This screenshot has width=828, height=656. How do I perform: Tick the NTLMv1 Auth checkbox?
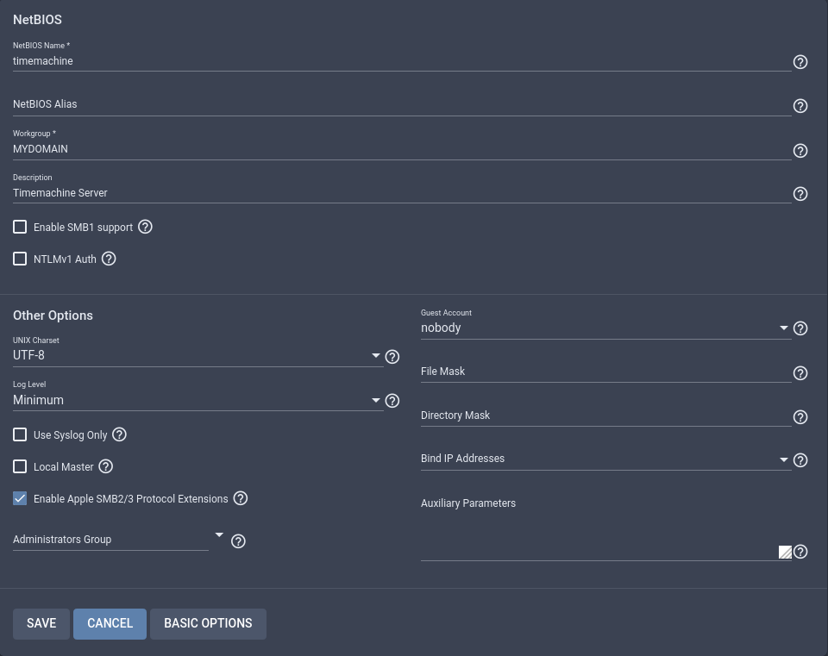coord(20,259)
